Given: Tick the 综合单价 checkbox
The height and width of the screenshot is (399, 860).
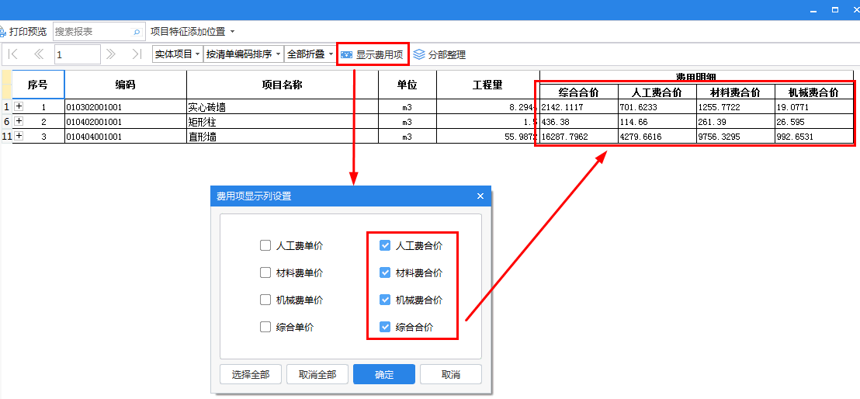Looking at the screenshot, I should click(x=265, y=328).
